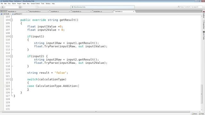Image resolution: width=205 pixels, height=115 pixels.
Task: Click 'string input1Raw = input1.getResult();' line
Action: pyautogui.click(x=66, y=43)
